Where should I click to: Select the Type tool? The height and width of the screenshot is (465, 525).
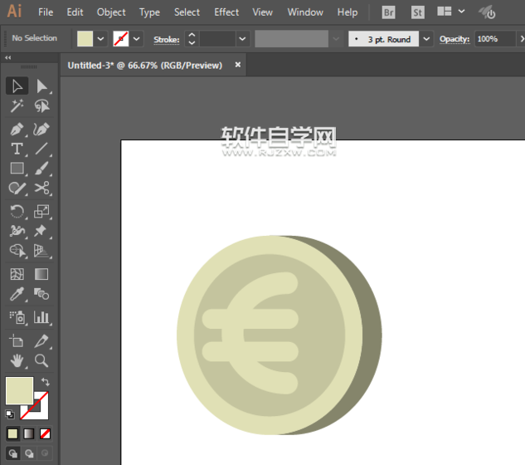pos(17,149)
